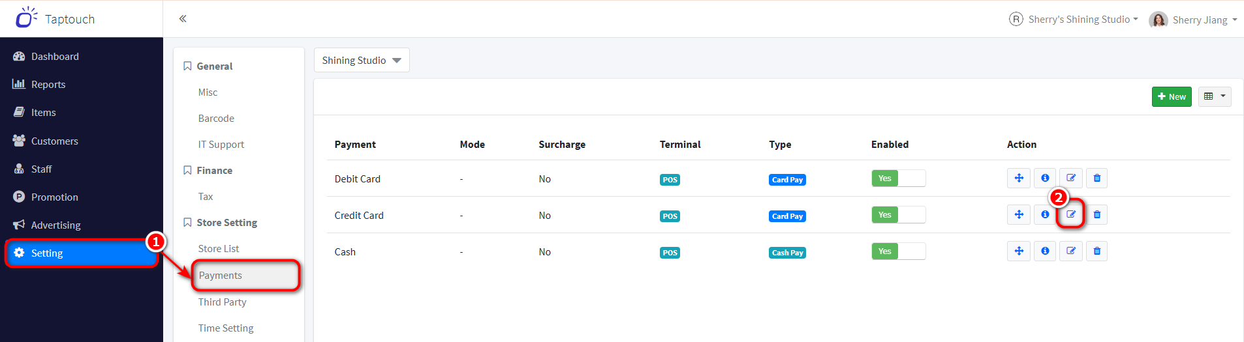Image resolution: width=1244 pixels, height=342 pixels.
Task: Disable the Debit Card enabled toggle
Action: (x=898, y=178)
